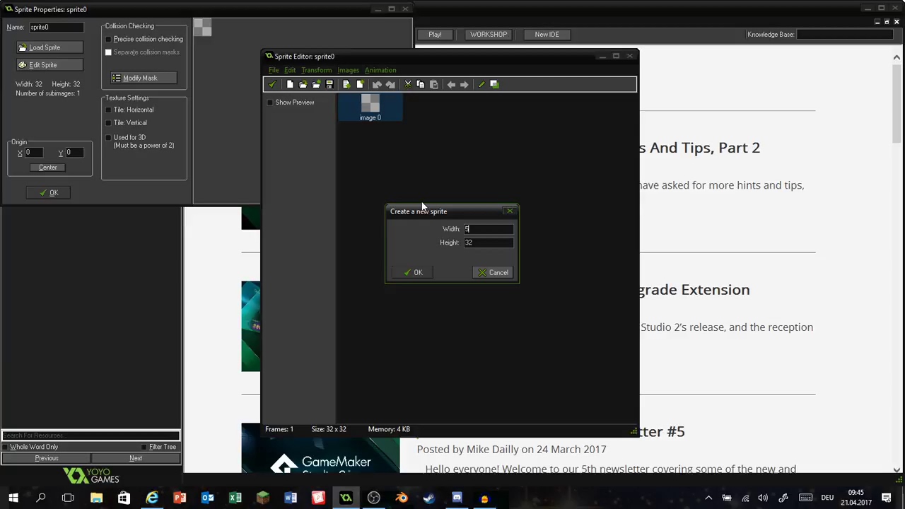Click the 'Memory: 4 KB' status text
This screenshot has width=905, height=509.
point(389,429)
